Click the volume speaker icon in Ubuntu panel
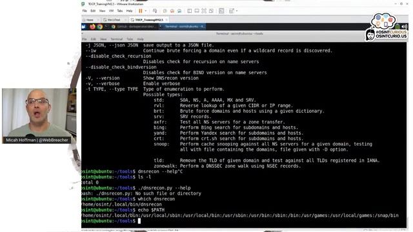 tap(404, 26)
